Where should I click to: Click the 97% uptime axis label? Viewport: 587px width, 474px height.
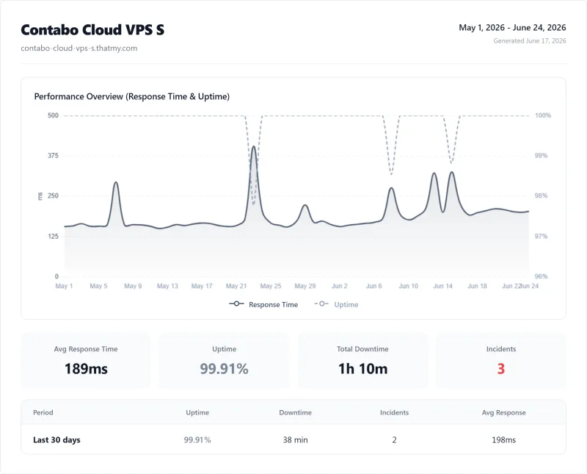click(x=541, y=236)
